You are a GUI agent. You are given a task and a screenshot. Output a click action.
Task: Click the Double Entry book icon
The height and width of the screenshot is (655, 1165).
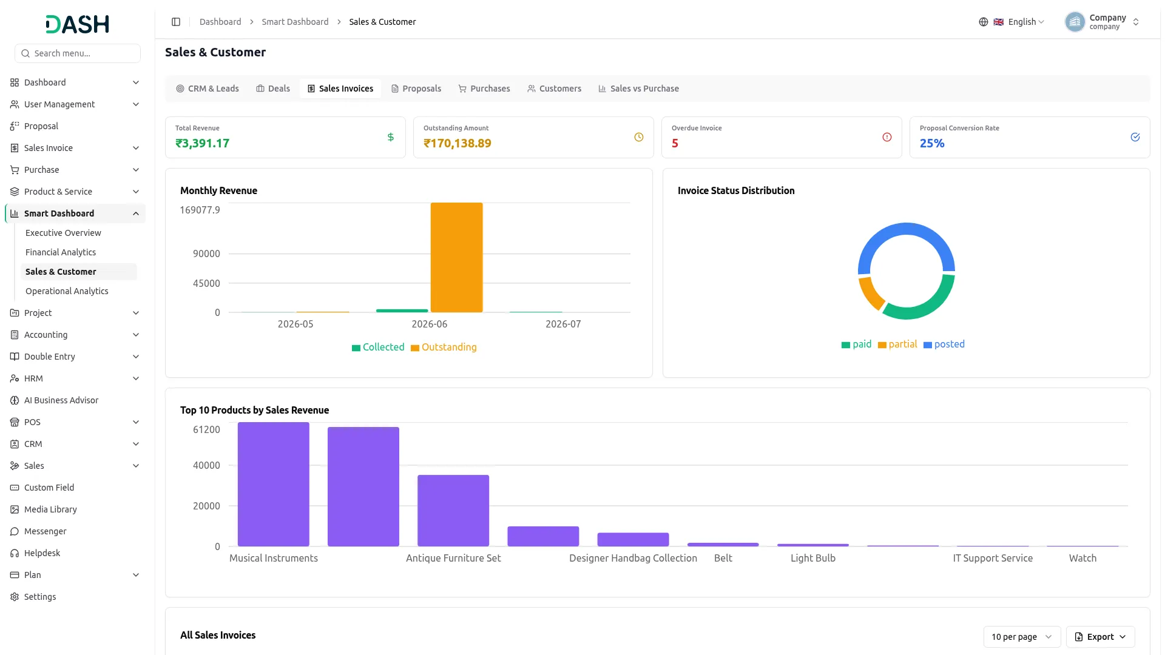15,357
